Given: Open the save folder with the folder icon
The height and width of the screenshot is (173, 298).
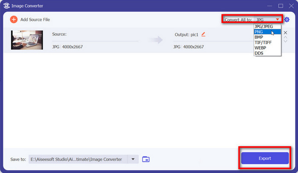Looking at the screenshot, I should tap(146, 159).
